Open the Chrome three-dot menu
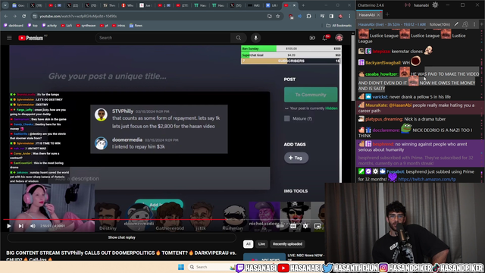The image size is (485, 273). (x=349, y=16)
